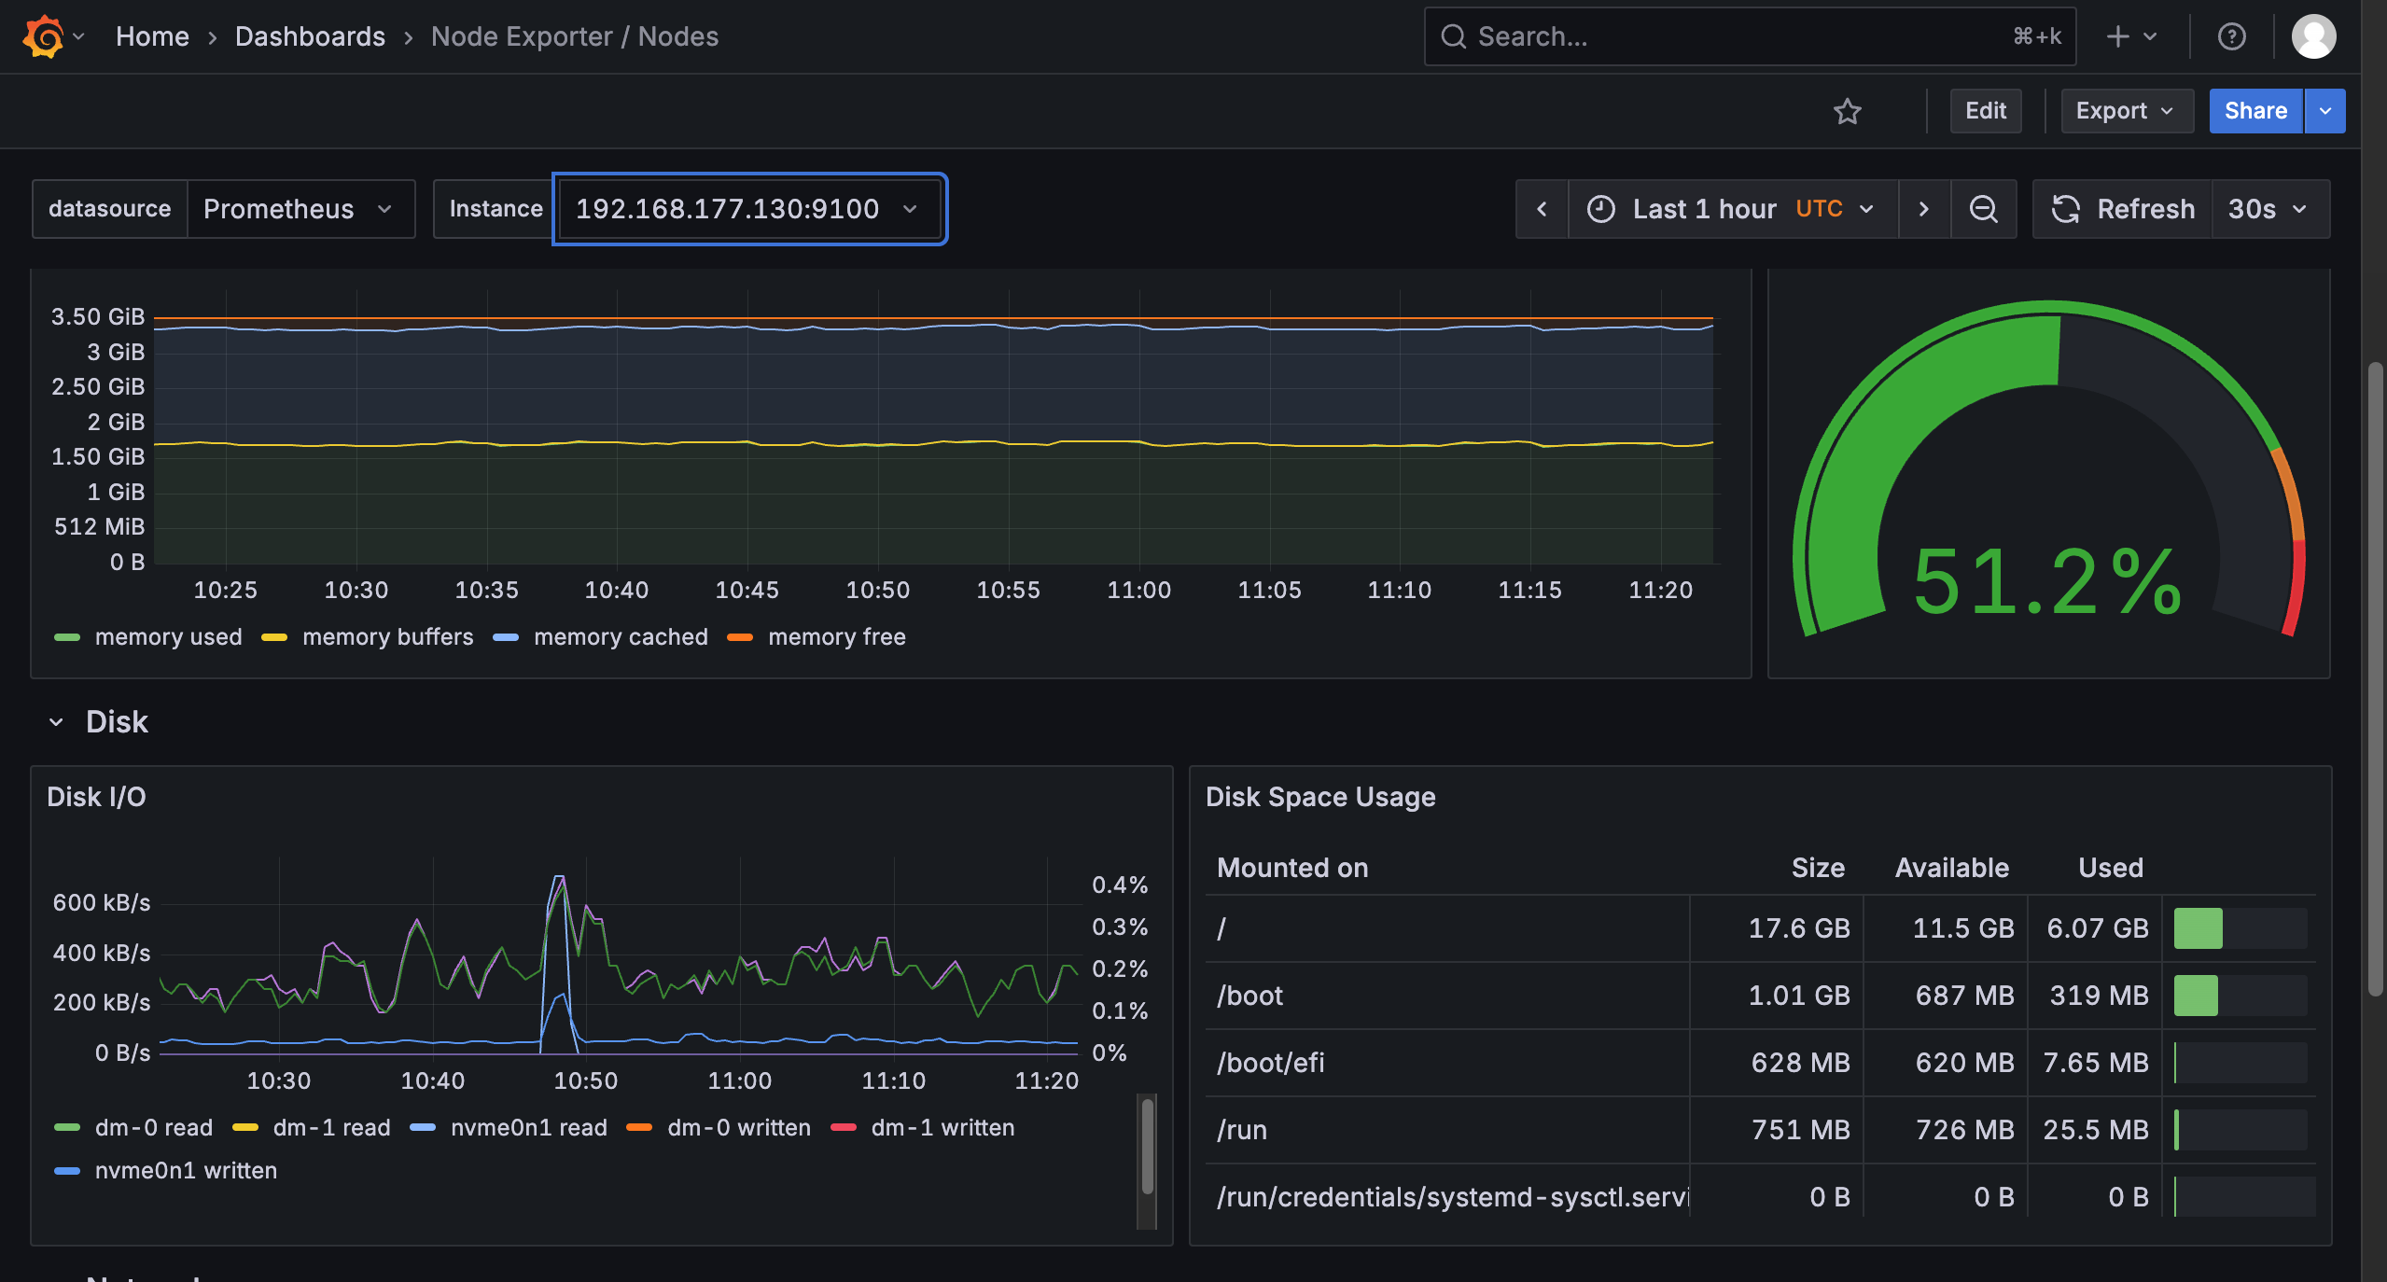2387x1282 pixels.
Task: Shift time range backward with left arrow
Action: coord(1542,209)
